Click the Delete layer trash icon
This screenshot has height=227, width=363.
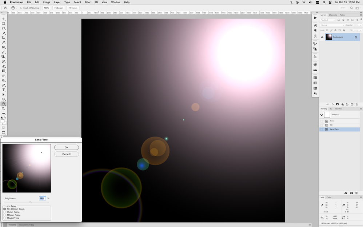tap(356, 105)
